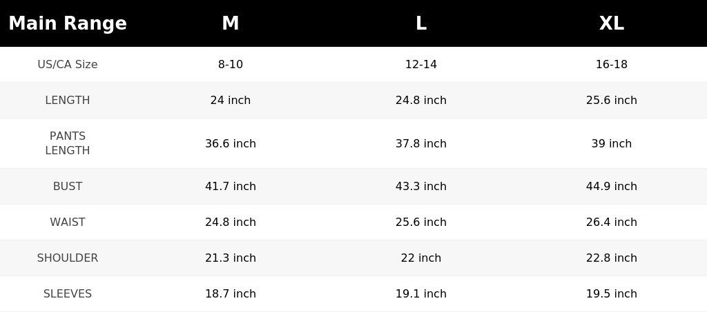707x312 pixels.
Task: Click the 36.6 inch pants length cell
Action: [x=231, y=143]
